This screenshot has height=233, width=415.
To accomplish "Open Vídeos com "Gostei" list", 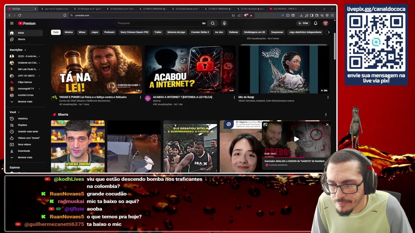I will pyautogui.click(x=25, y=138).
